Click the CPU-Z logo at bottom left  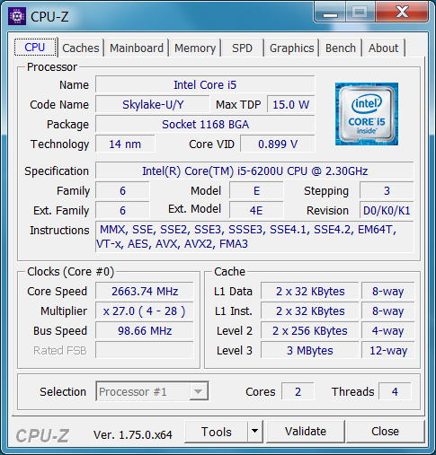click(x=42, y=435)
